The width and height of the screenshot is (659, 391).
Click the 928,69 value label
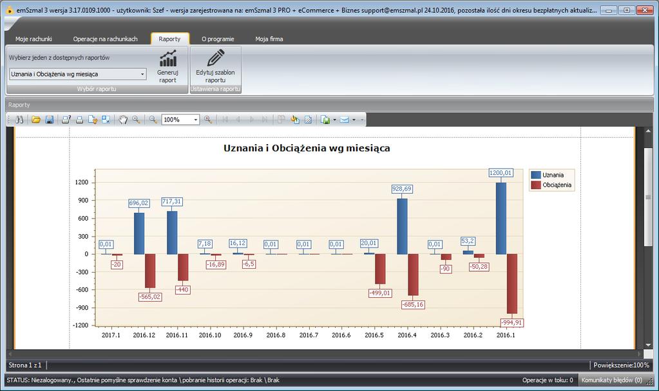(402, 189)
